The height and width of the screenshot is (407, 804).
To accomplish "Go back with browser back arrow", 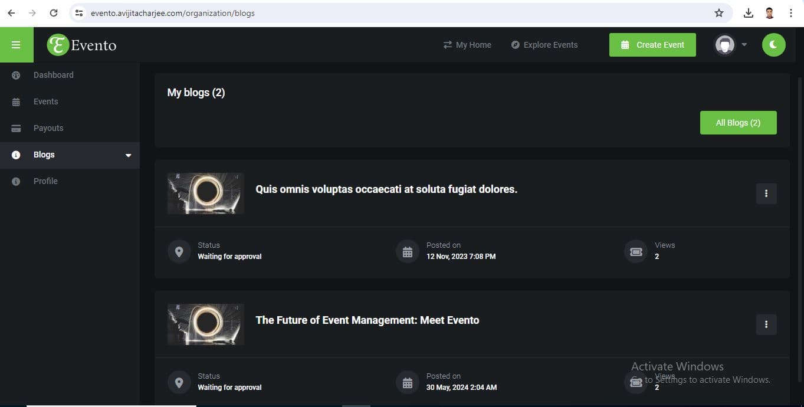I will click(x=11, y=13).
